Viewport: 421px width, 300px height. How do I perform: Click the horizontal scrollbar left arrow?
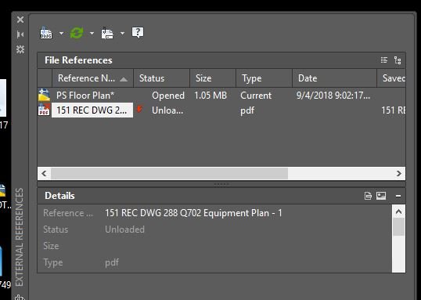coord(44,174)
